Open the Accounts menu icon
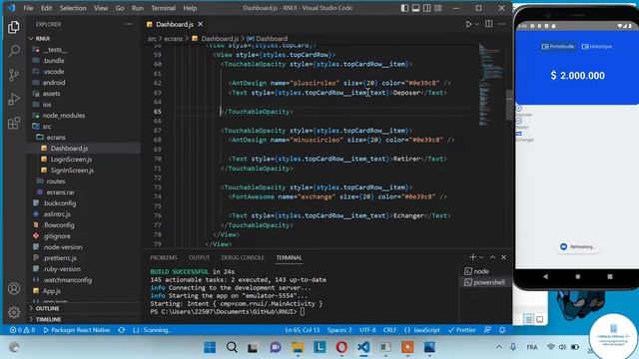 (x=14, y=288)
